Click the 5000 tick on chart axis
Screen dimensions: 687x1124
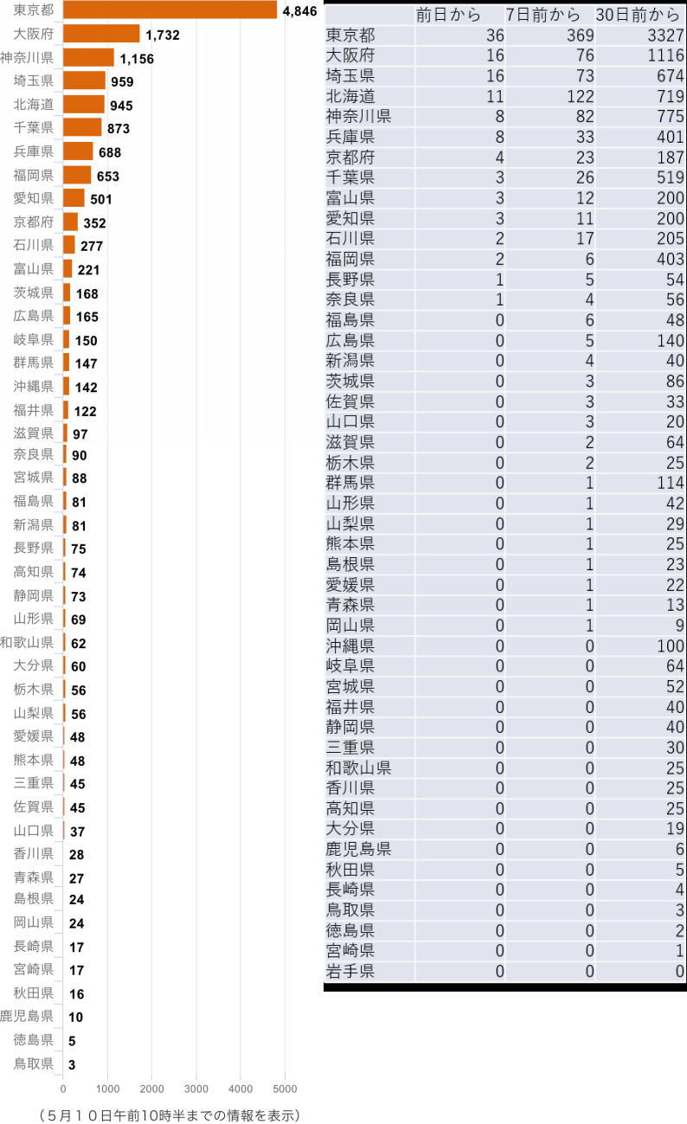coord(285,1089)
